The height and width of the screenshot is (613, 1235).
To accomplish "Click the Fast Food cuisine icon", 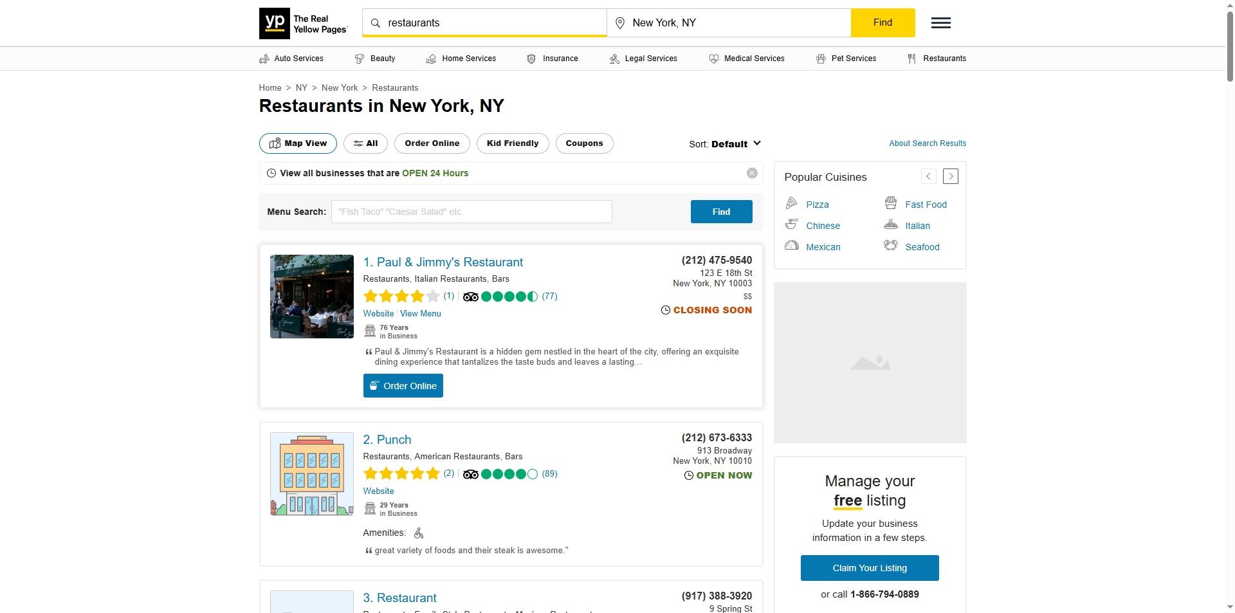I will pyautogui.click(x=890, y=204).
